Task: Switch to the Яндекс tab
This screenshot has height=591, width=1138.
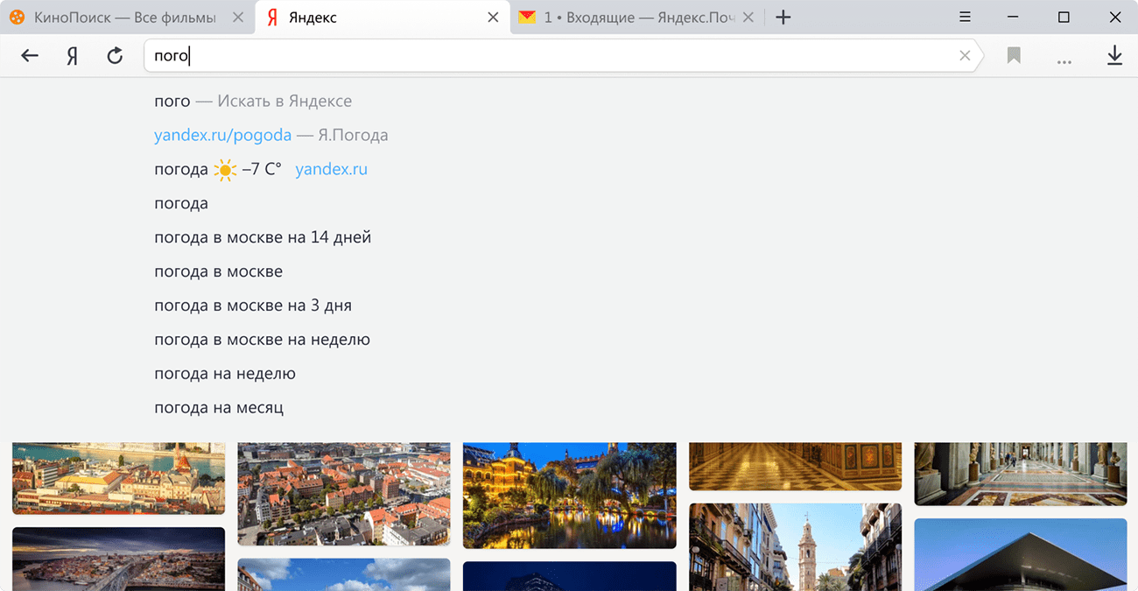Action: point(383,18)
